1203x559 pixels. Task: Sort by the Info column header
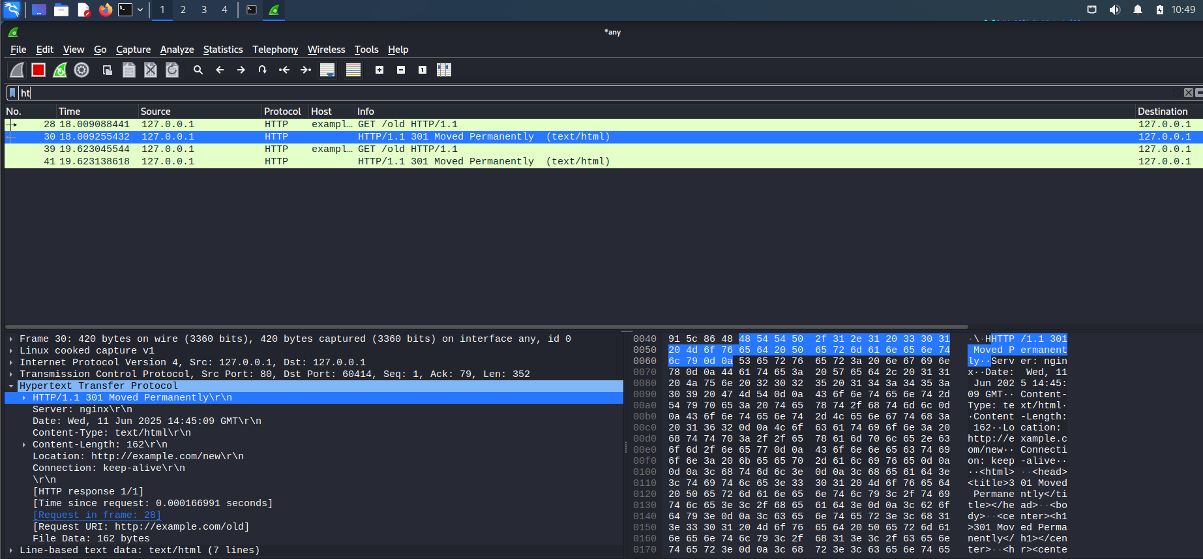pos(745,112)
